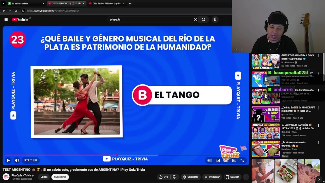Open options for reto extremo video
Screen dimensions: 325x183
(x=318, y=143)
